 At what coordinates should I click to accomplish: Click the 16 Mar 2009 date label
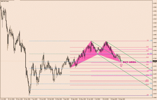[59, 99]
